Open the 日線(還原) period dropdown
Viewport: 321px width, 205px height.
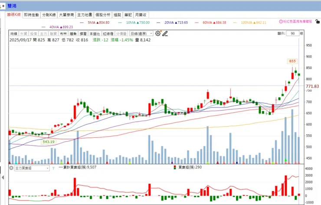[x=141, y=33]
